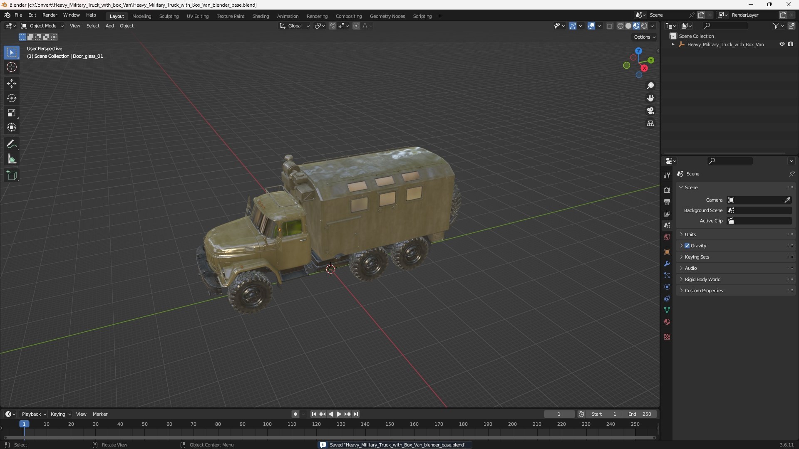Open World properties tab icon
Image resolution: width=799 pixels, height=449 pixels.
pyautogui.click(x=667, y=237)
